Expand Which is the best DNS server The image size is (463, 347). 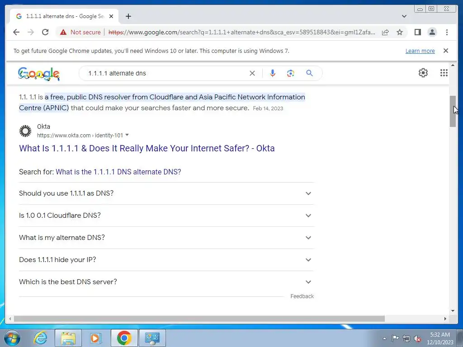[x=166, y=282]
